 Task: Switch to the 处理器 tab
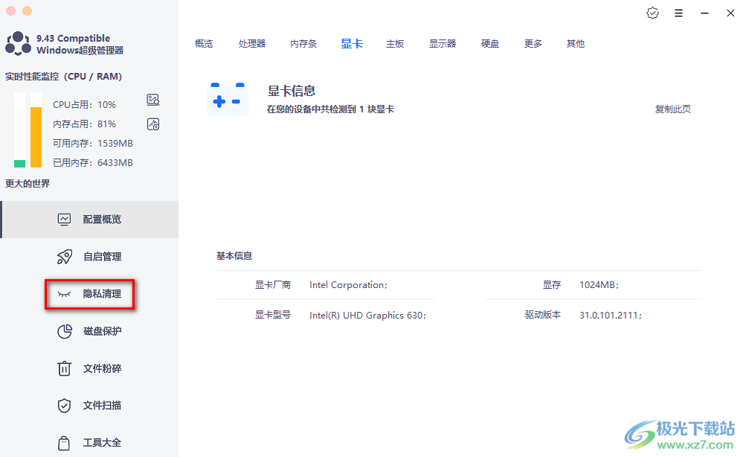click(x=252, y=44)
